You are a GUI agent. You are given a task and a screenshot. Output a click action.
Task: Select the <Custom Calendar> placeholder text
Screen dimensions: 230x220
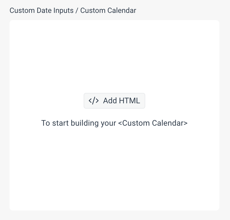click(153, 123)
